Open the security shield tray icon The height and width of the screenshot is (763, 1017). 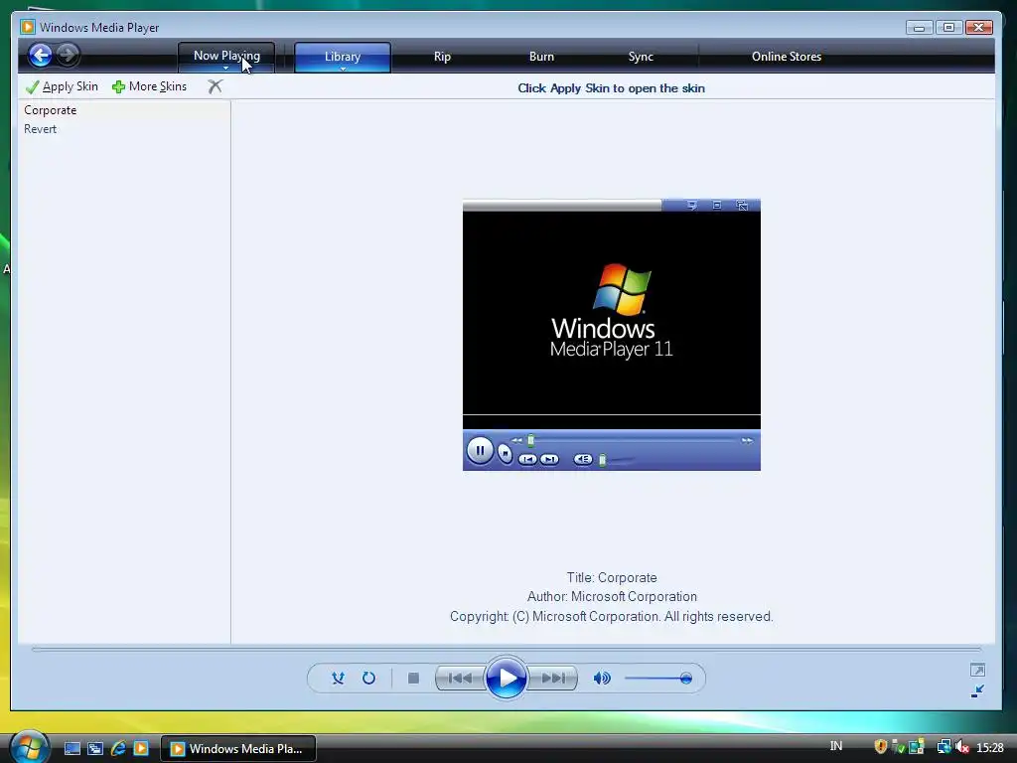click(880, 747)
